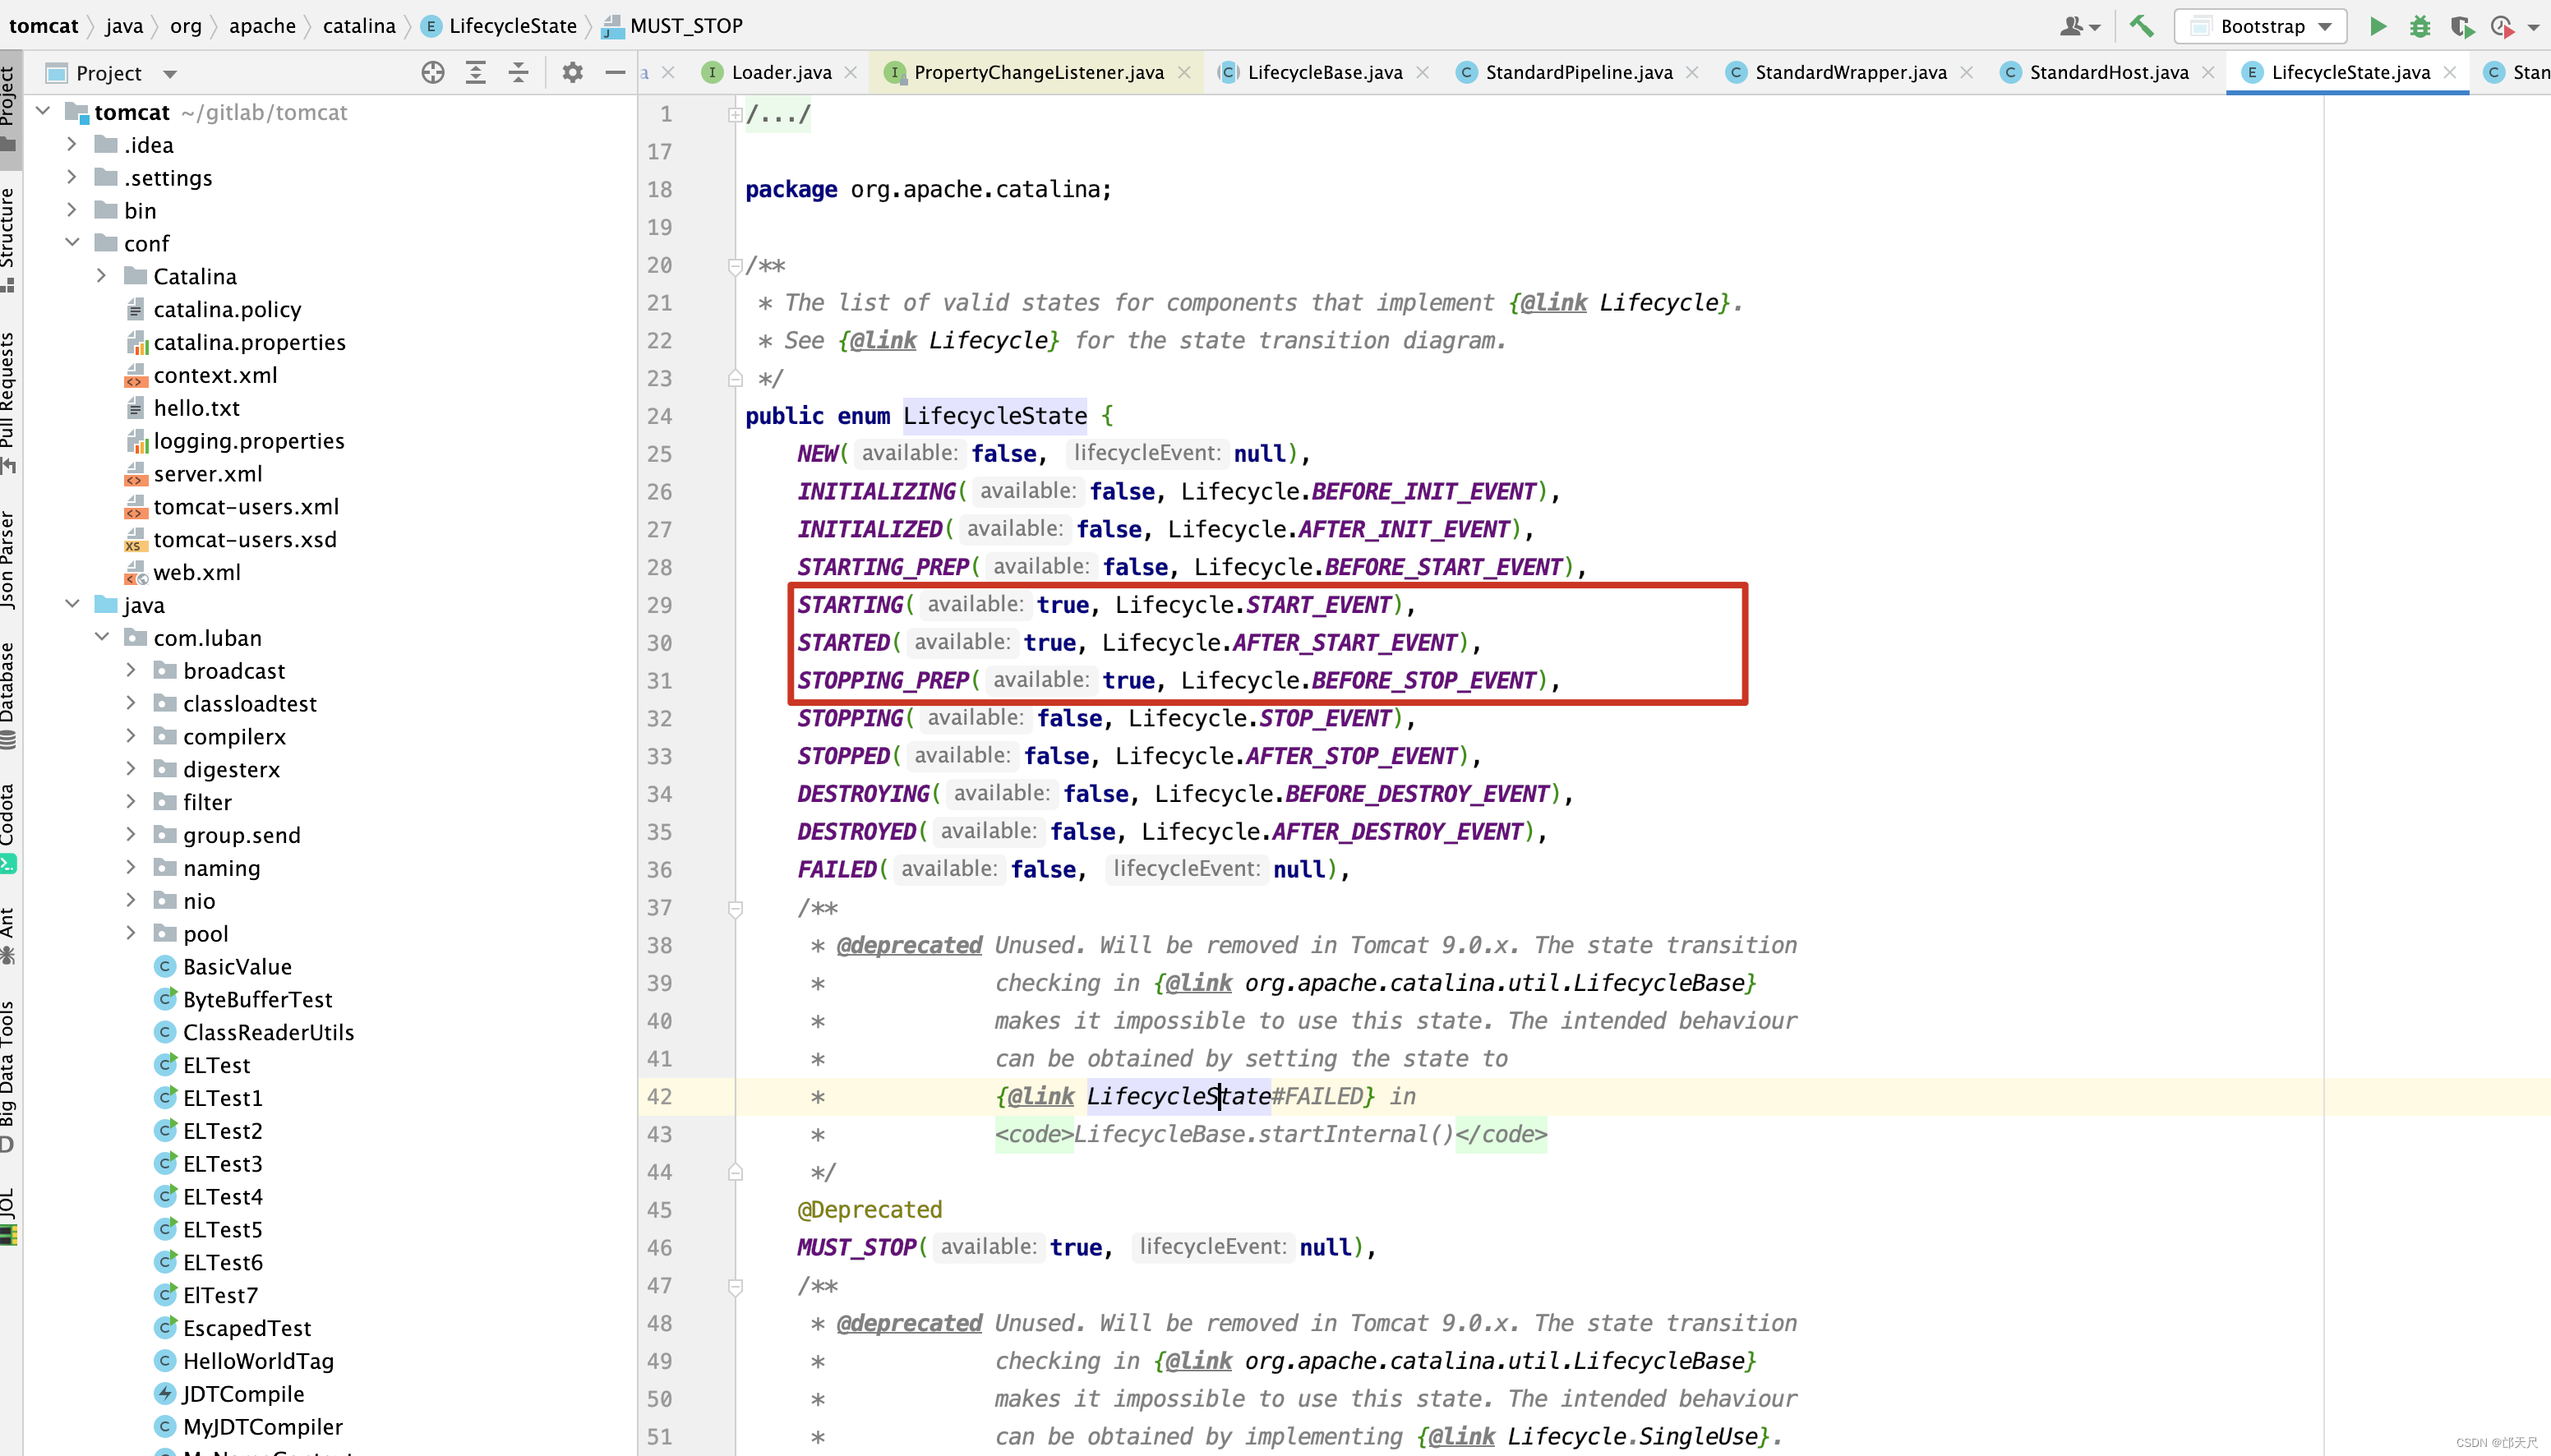Start debugging with the bug icon

tap(2419, 26)
